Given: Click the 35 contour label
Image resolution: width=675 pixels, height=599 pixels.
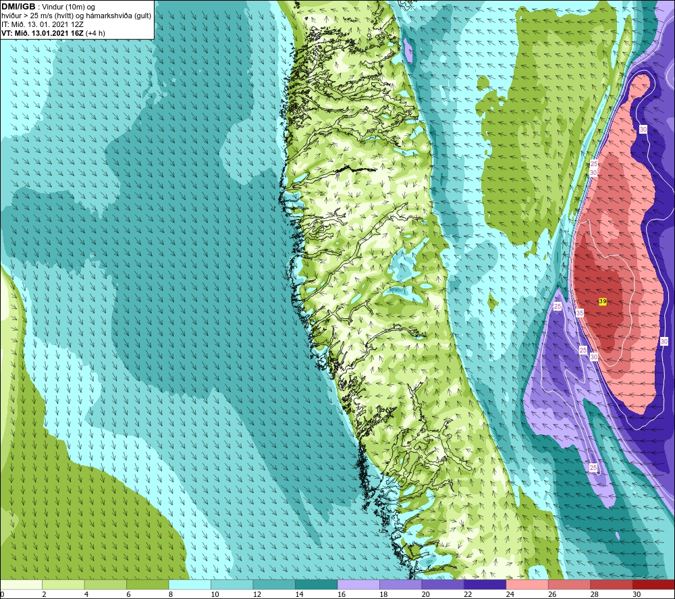Looking at the screenshot, I should pos(580,313).
